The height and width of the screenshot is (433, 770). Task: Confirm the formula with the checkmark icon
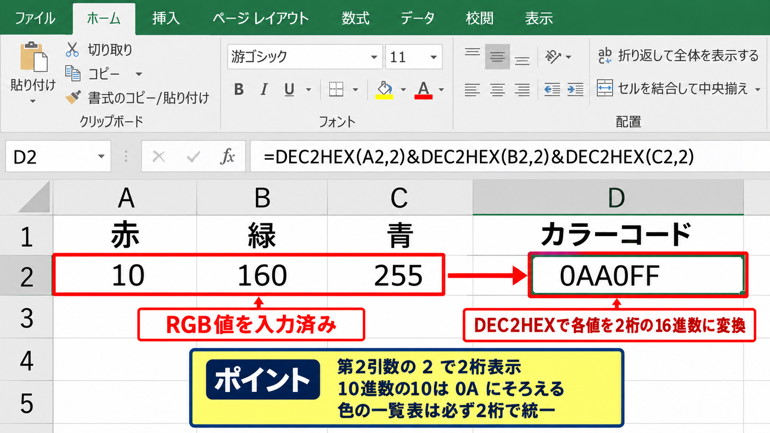193,157
